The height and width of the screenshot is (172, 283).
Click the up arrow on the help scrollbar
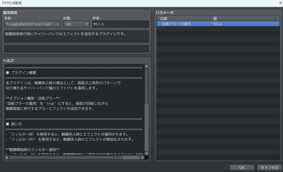tap(147, 66)
